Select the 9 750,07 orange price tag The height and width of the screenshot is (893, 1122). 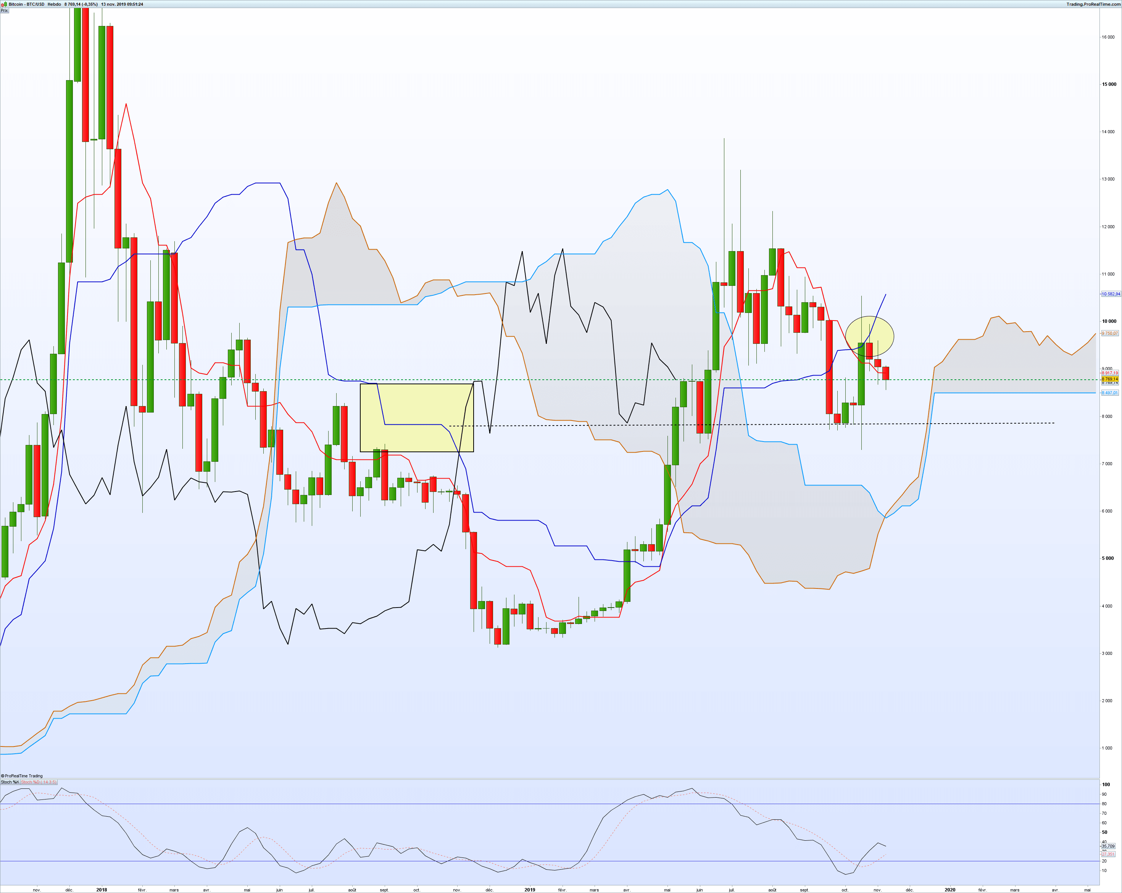(x=1109, y=333)
